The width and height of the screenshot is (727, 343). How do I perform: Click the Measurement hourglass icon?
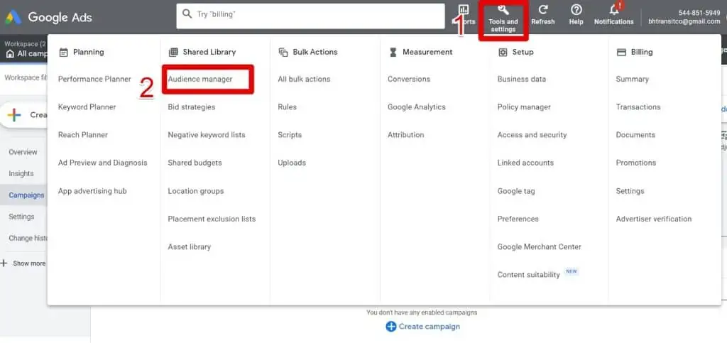pos(393,53)
